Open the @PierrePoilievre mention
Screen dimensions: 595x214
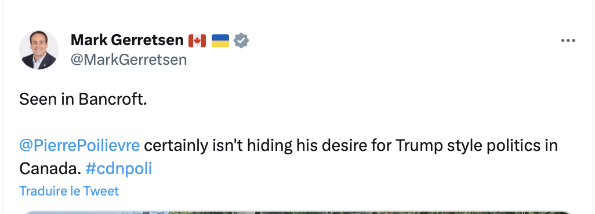tap(79, 145)
